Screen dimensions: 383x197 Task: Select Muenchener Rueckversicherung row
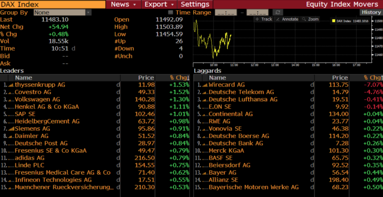coord(95,187)
